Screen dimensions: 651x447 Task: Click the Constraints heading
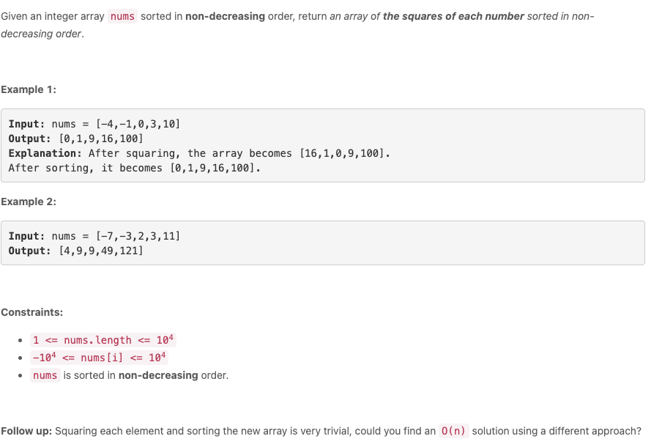(x=32, y=312)
